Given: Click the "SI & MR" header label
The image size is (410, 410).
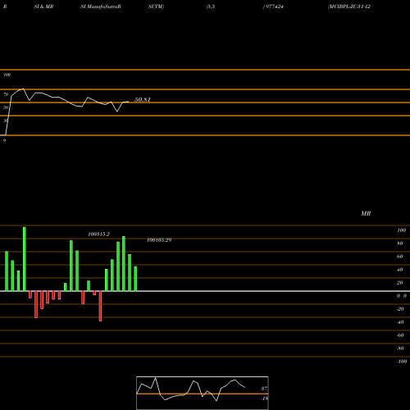Looking at the screenshot, I should tap(43, 7).
